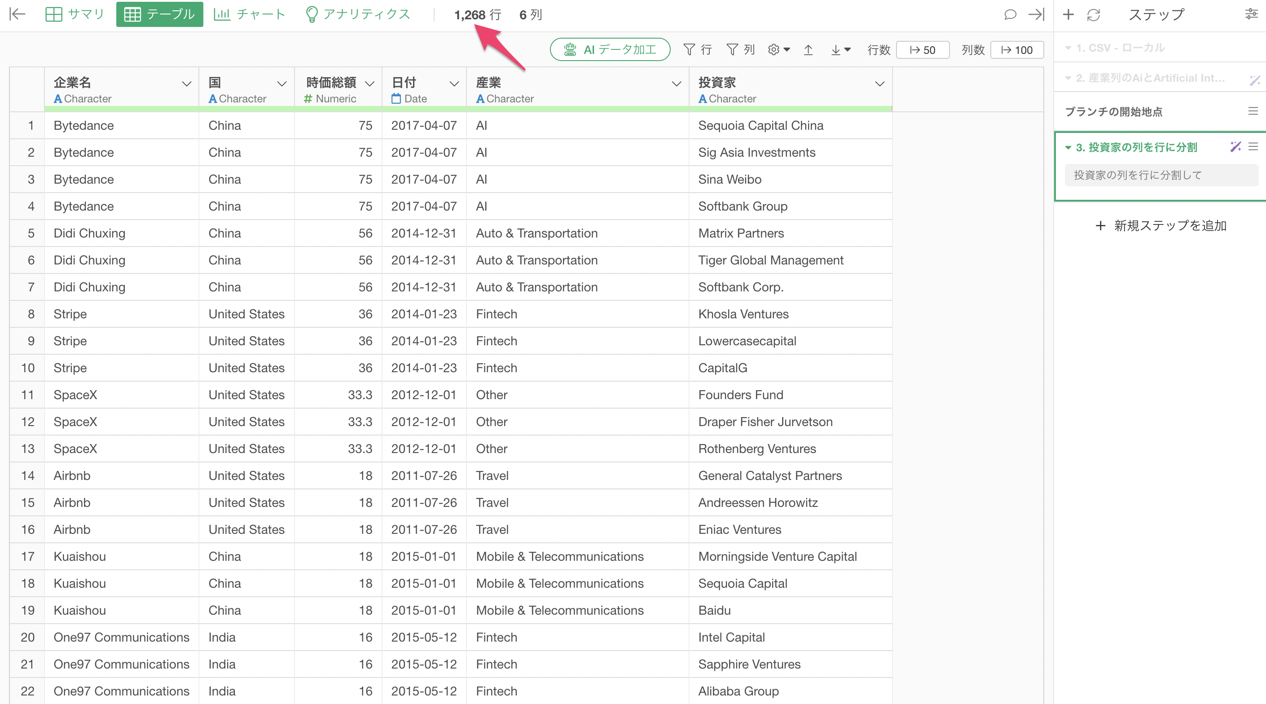1266x704 pixels.
Task: Switch to the サマリ tab
Action: [x=75, y=14]
